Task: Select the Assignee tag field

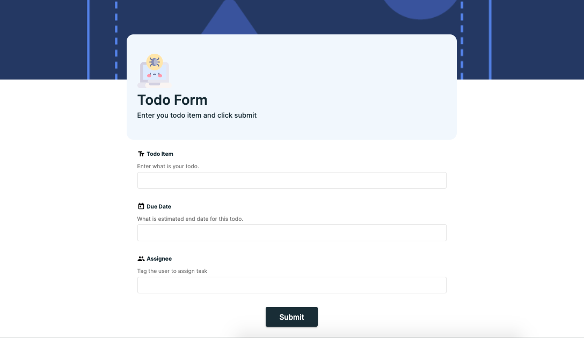Action: [291, 285]
